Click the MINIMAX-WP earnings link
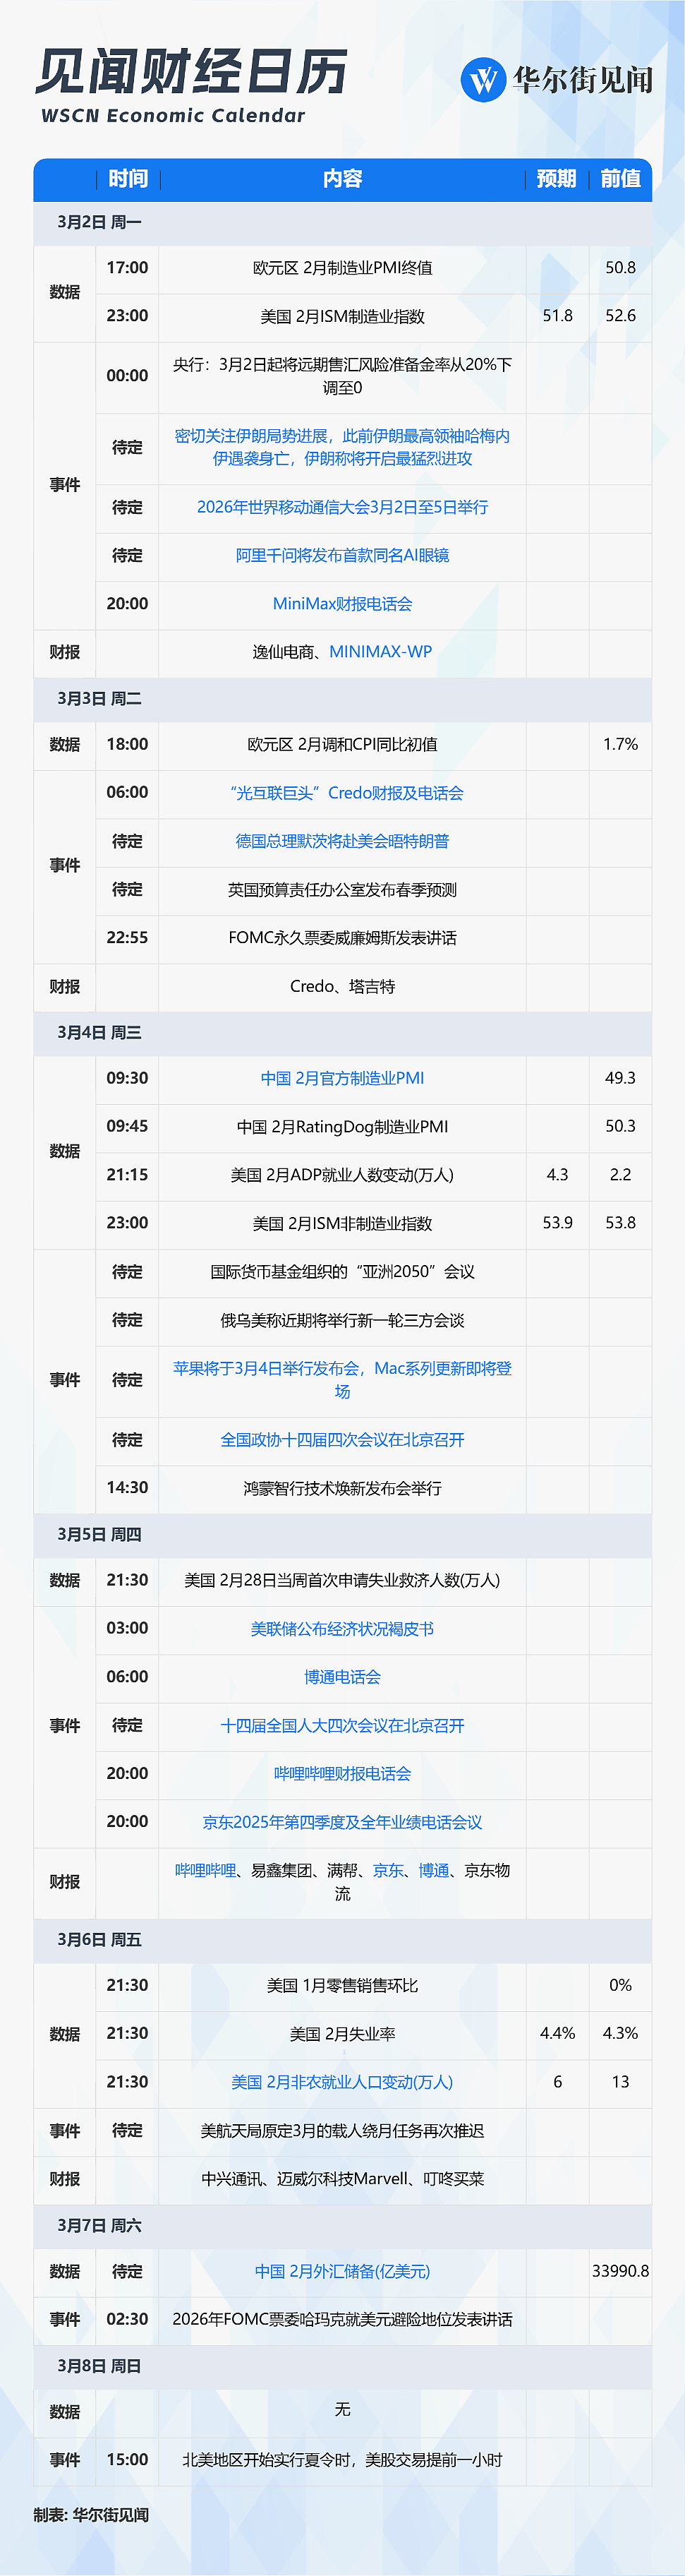The width and height of the screenshot is (685, 2576). coord(381,652)
